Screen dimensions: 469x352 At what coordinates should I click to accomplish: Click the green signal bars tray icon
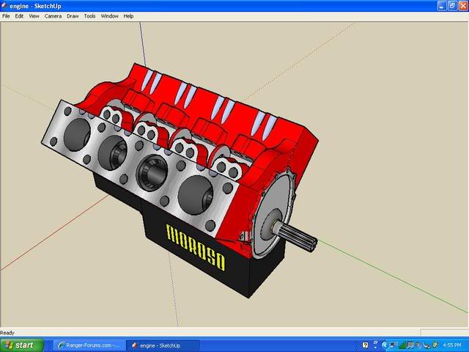tap(402, 345)
